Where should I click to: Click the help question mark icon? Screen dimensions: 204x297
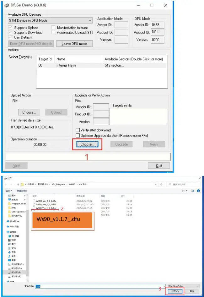199,190
